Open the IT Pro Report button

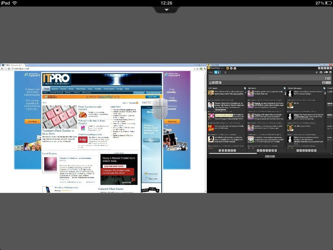(x=139, y=93)
